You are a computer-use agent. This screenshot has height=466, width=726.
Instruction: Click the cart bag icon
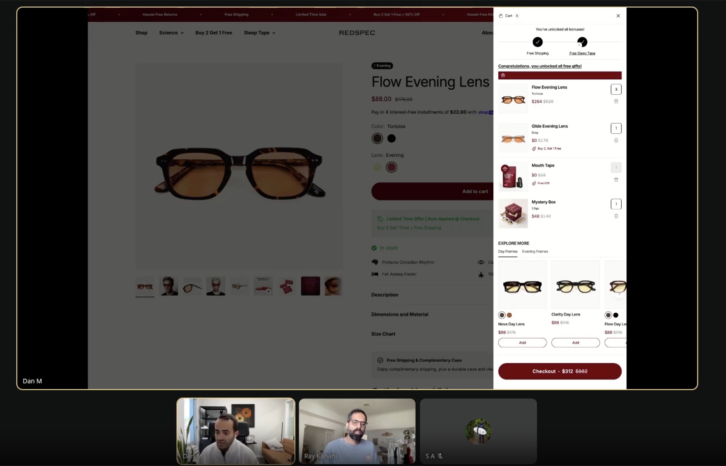point(501,16)
